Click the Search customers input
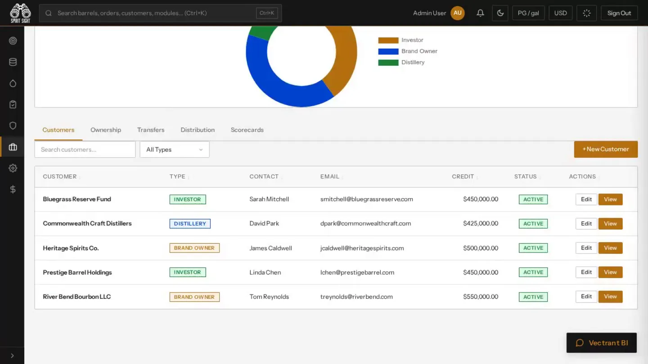Viewport: 648px width, 364px height. click(85, 150)
